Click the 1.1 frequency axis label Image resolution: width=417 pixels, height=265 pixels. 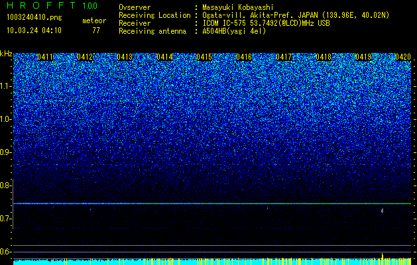point(5,86)
